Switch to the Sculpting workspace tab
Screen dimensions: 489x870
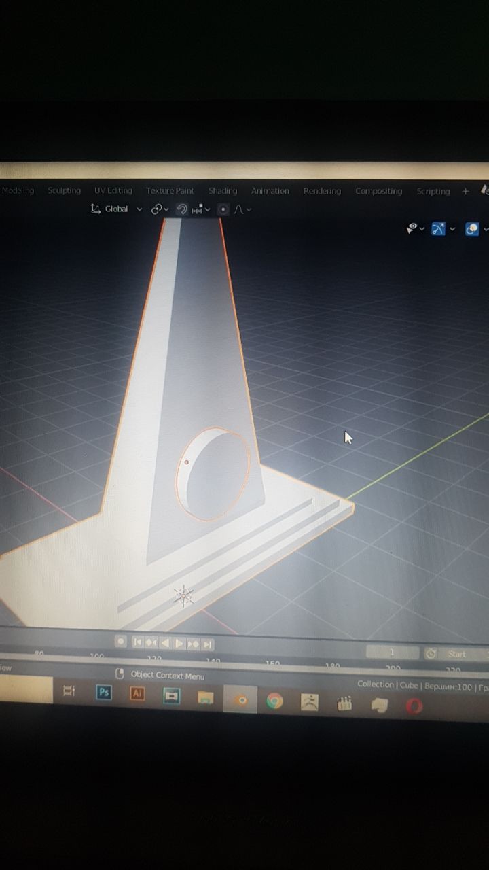[64, 190]
